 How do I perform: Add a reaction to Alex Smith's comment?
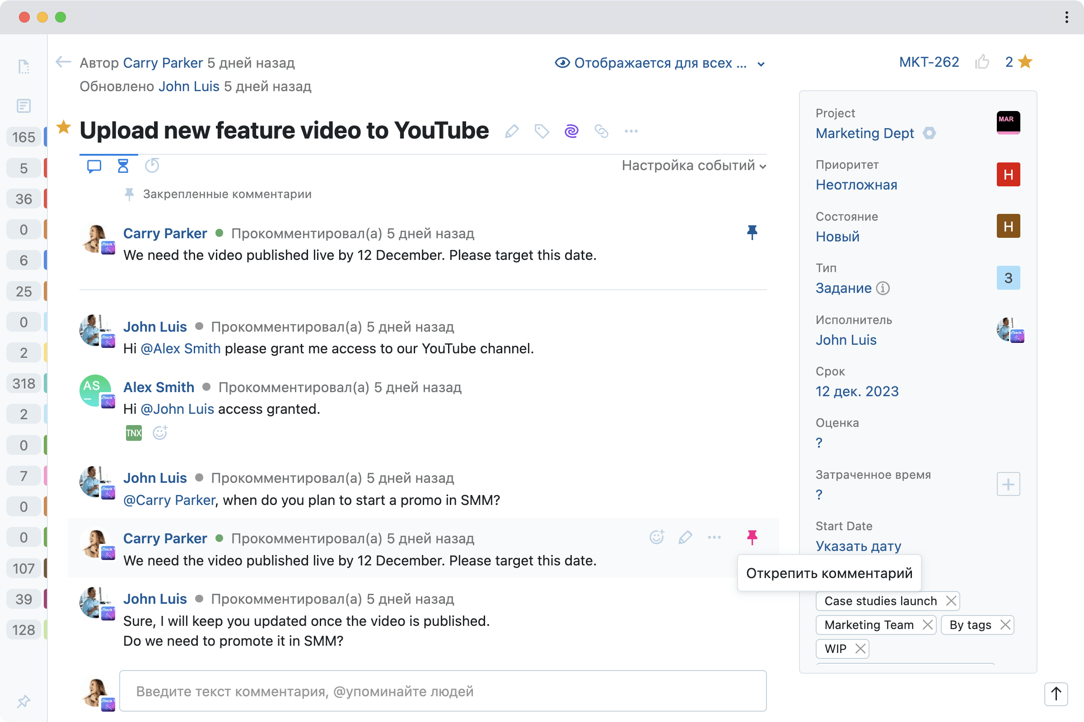pyautogui.click(x=159, y=432)
